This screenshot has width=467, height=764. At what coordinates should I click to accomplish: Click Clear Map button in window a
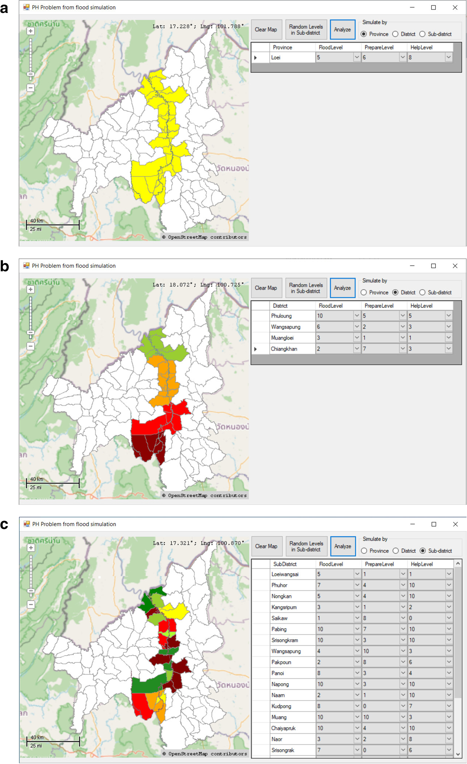pos(266,30)
